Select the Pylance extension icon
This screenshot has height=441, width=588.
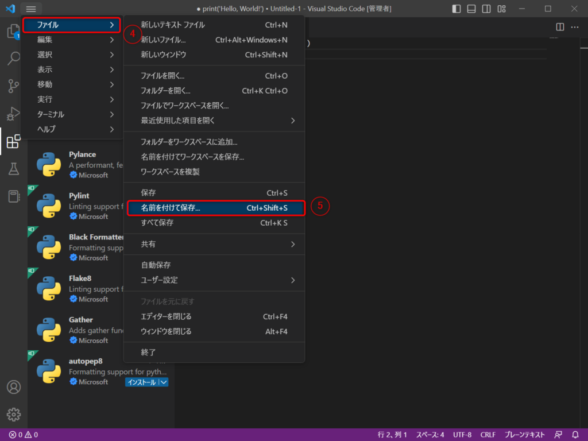point(49,164)
